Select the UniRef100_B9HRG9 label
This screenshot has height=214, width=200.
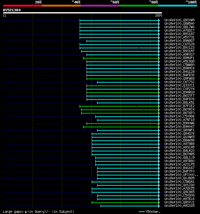[x=179, y=92]
